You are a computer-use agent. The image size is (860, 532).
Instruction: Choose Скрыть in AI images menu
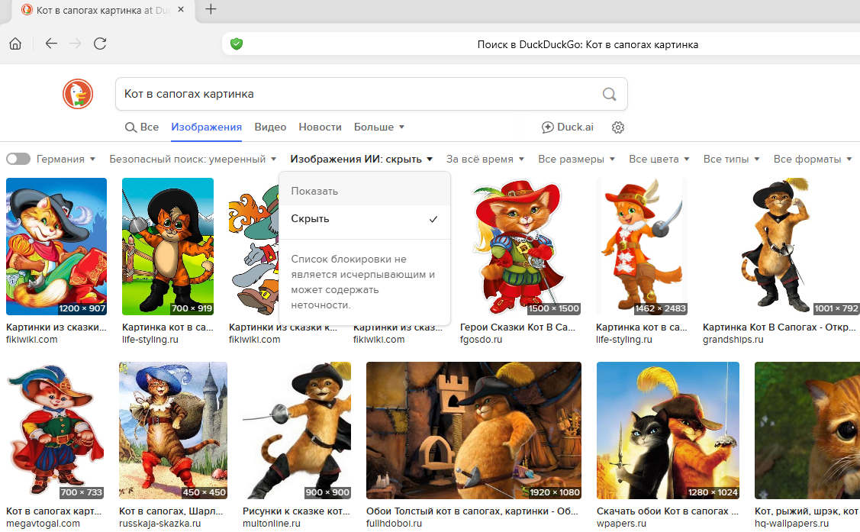click(365, 219)
